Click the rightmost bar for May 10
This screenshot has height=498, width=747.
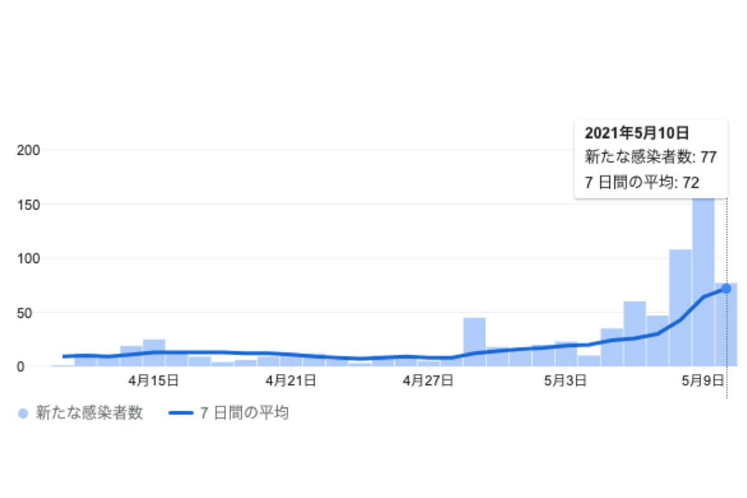(726, 324)
